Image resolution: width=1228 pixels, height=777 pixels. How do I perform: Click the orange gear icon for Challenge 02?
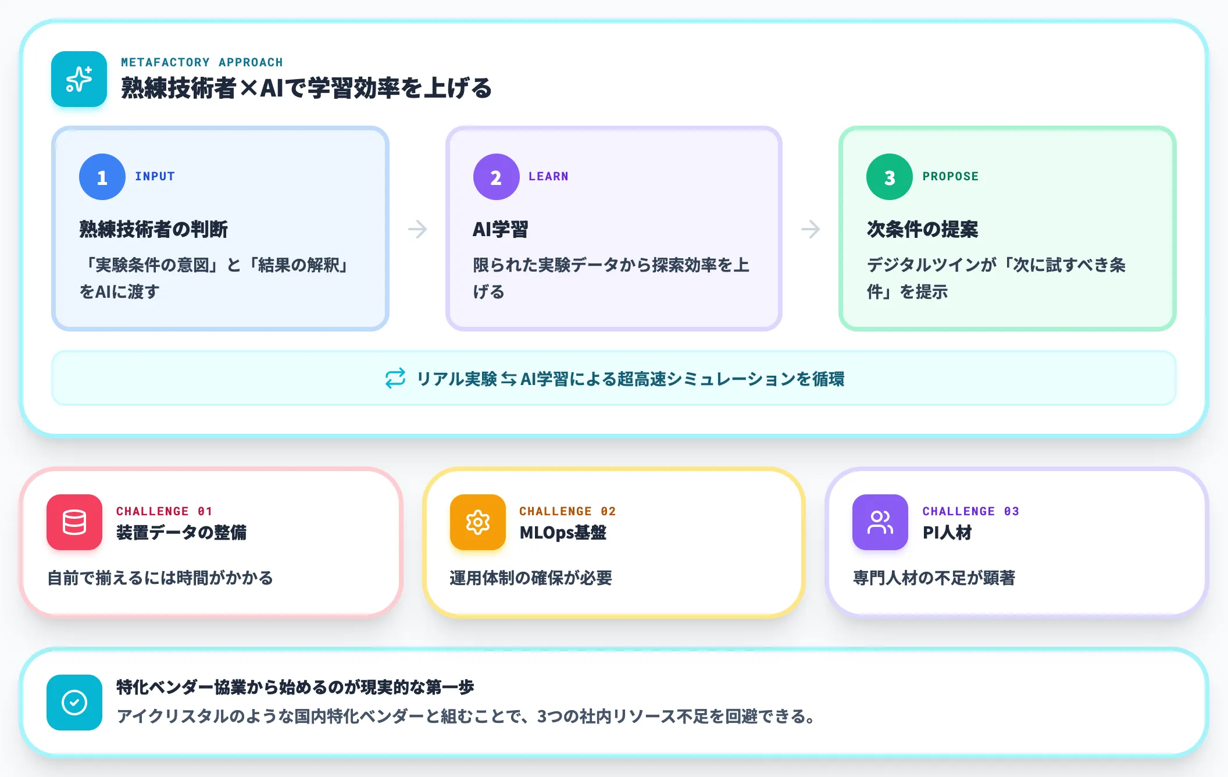[478, 522]
